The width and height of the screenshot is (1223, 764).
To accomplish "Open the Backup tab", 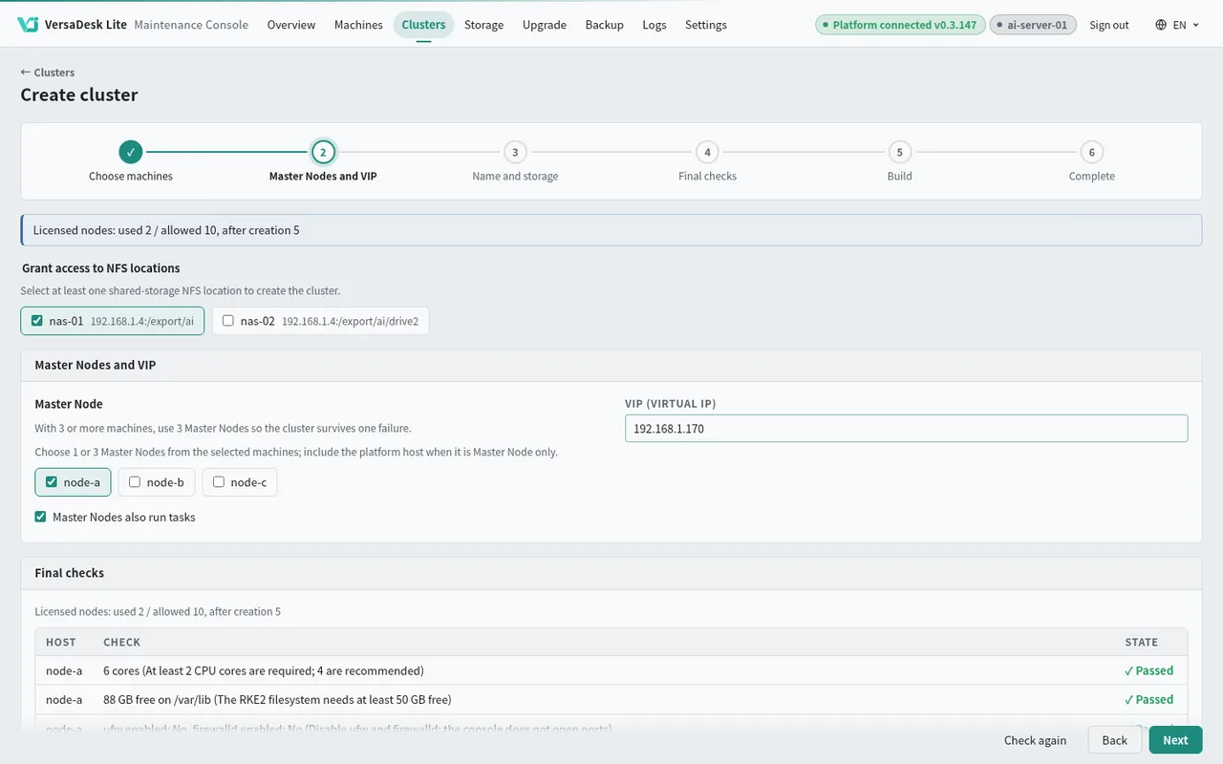I will point(605,25).
